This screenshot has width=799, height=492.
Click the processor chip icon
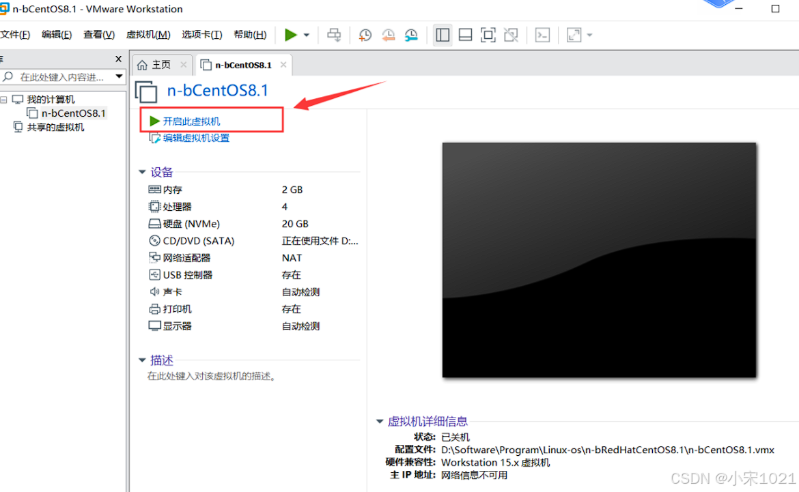pos(154,206)
